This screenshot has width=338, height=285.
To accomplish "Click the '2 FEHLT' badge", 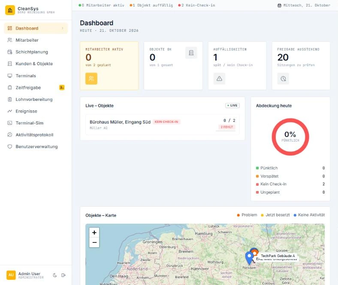I will tap(227, 127).
